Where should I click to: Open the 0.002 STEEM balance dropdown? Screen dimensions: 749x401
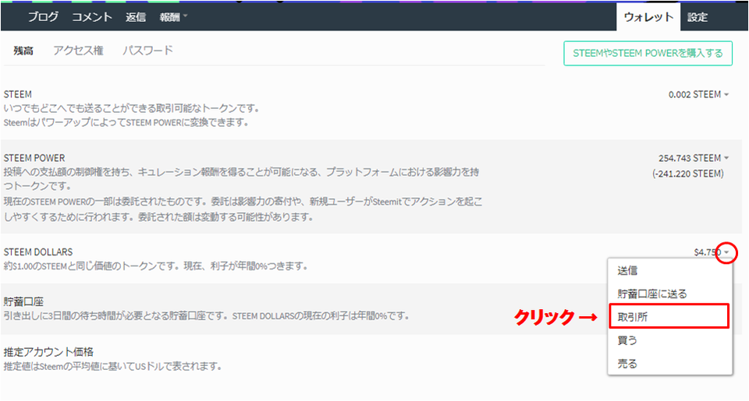pyautogui.click(x=698, y=94)
